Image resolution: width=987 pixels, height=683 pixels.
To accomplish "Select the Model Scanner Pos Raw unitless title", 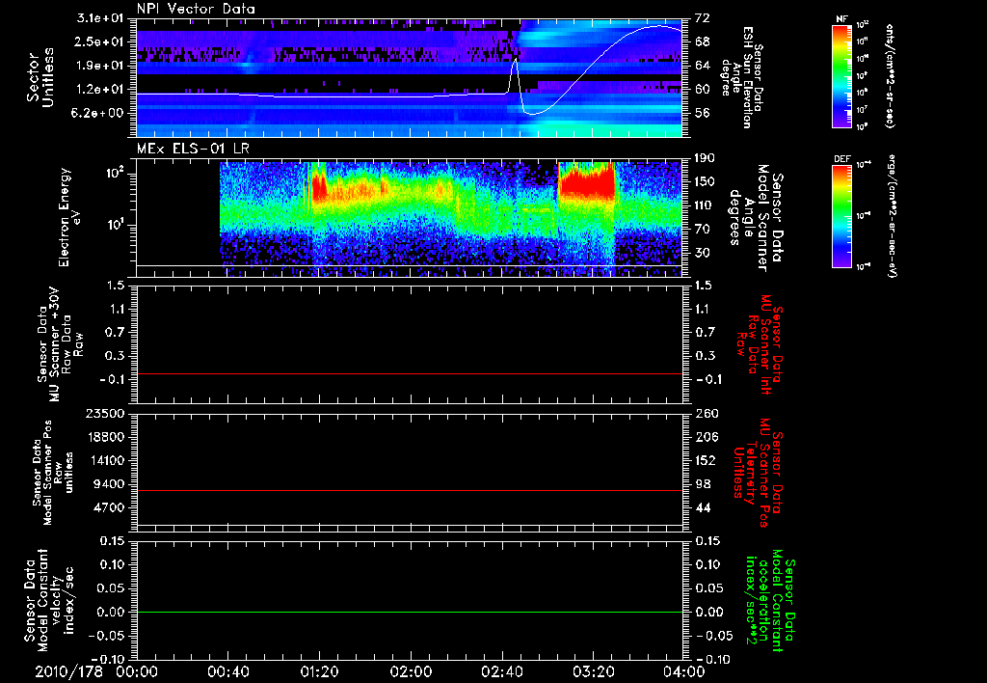I will [53, 473].
